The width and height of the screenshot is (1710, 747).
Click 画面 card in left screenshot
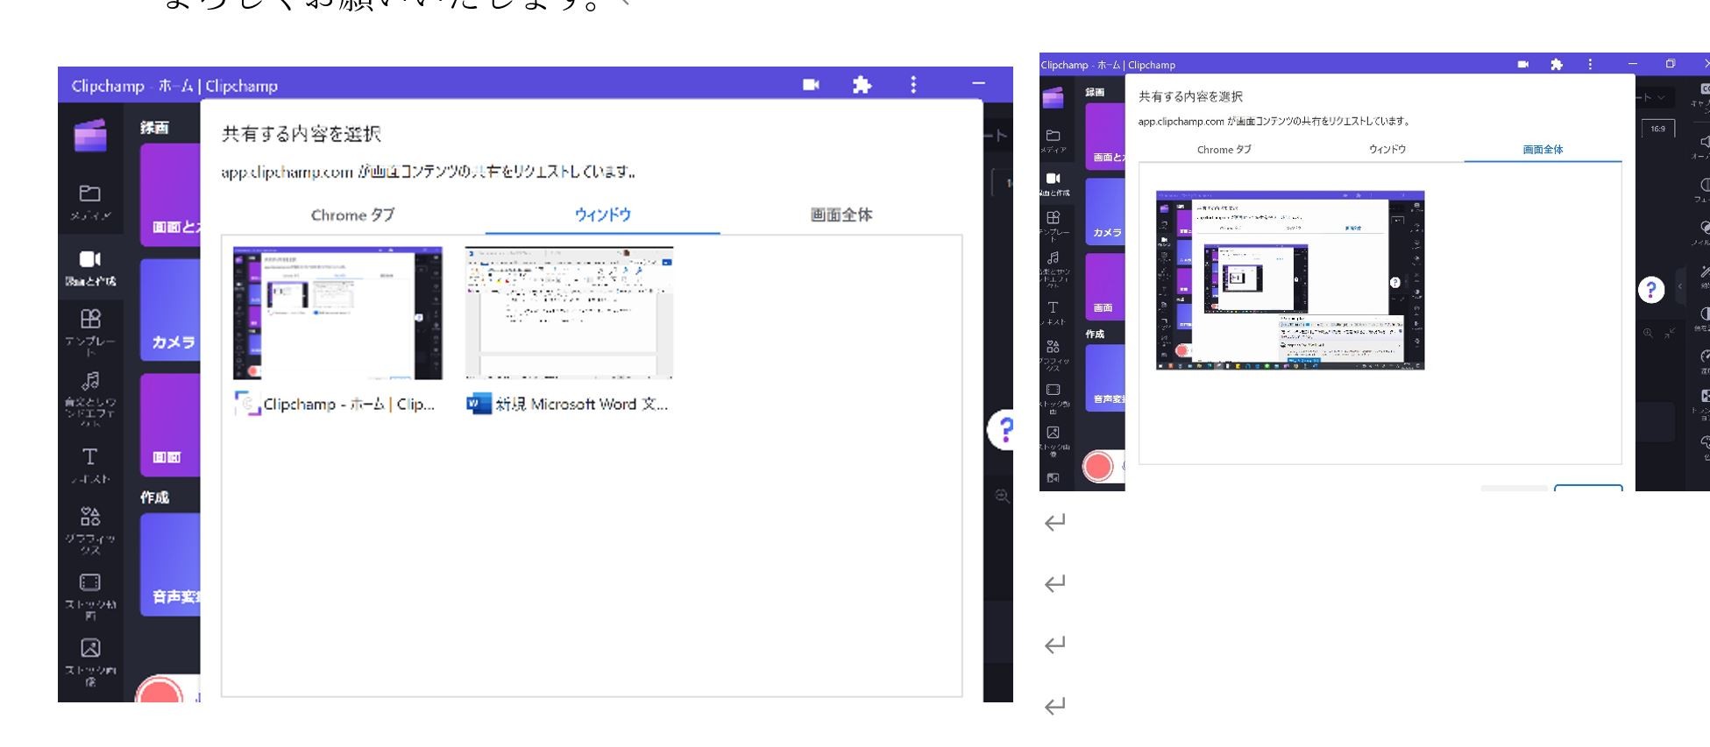coord(170,426)
